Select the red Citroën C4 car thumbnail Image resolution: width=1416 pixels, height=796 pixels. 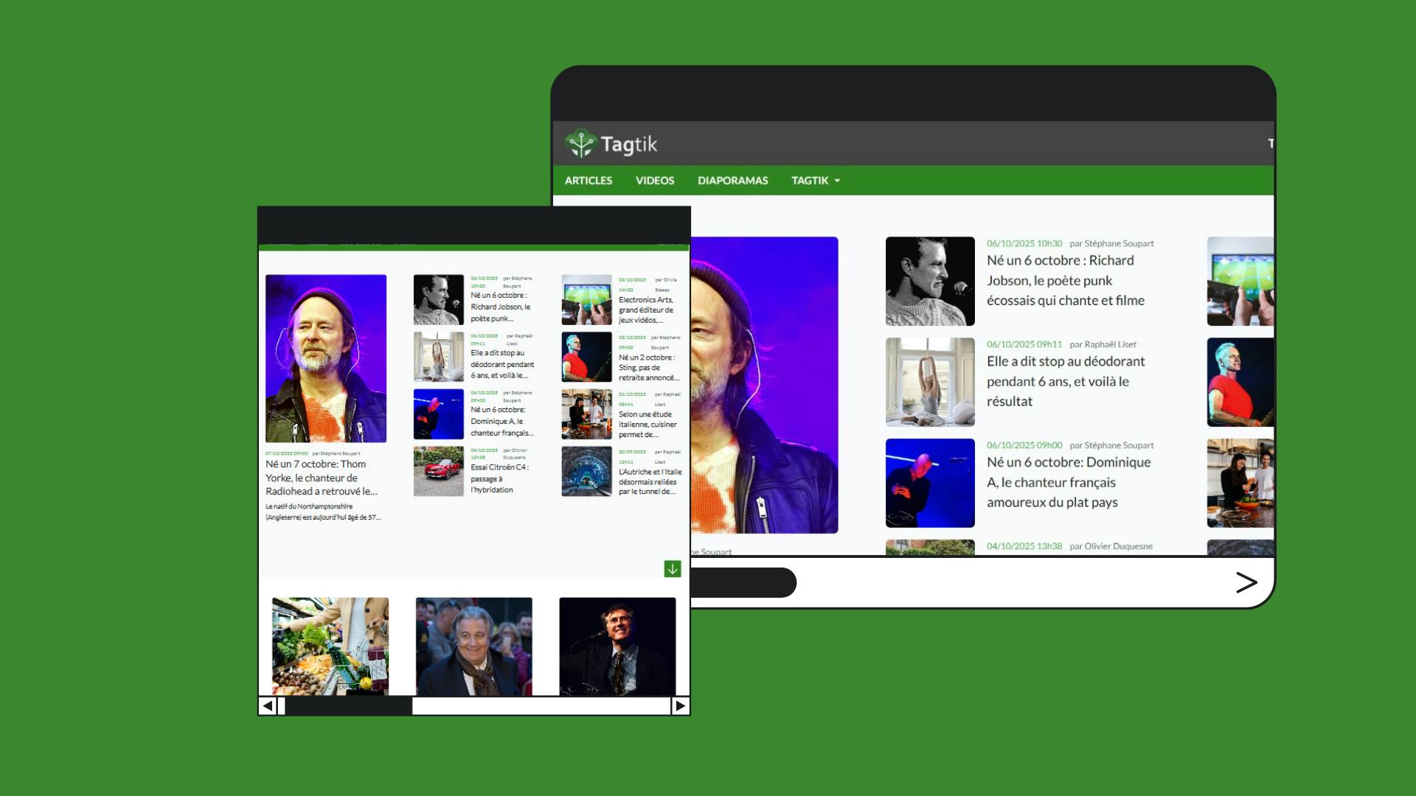(438, 471)
